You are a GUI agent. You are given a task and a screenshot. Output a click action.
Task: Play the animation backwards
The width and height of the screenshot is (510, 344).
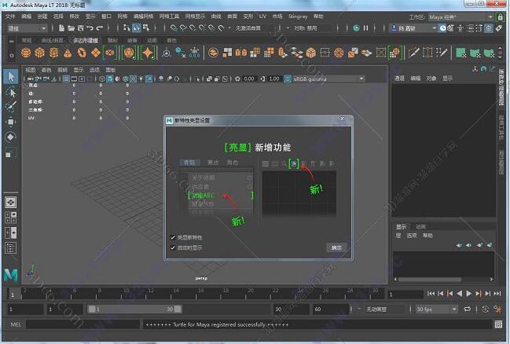(x=459, y=294)
